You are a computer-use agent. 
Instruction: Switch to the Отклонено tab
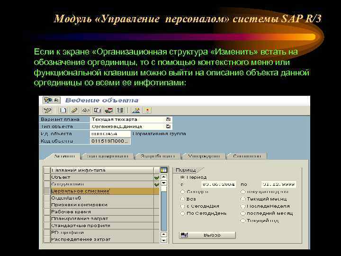point(247,156)
